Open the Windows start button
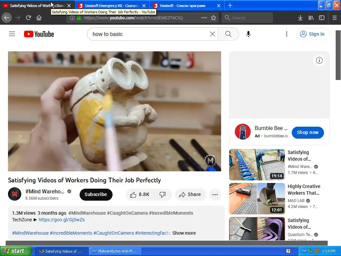Screen dimensions: 341x256 16,251
